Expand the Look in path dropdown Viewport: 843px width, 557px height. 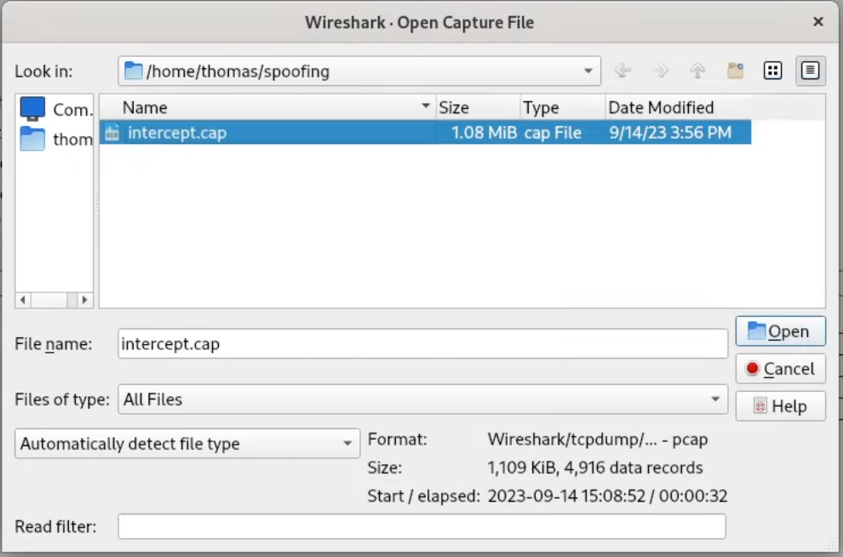tap(588, 72)
